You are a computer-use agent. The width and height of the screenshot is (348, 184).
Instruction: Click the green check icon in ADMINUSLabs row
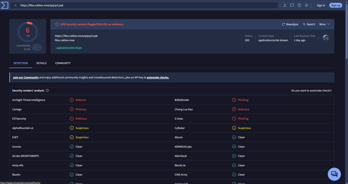[x=234, y=147]
